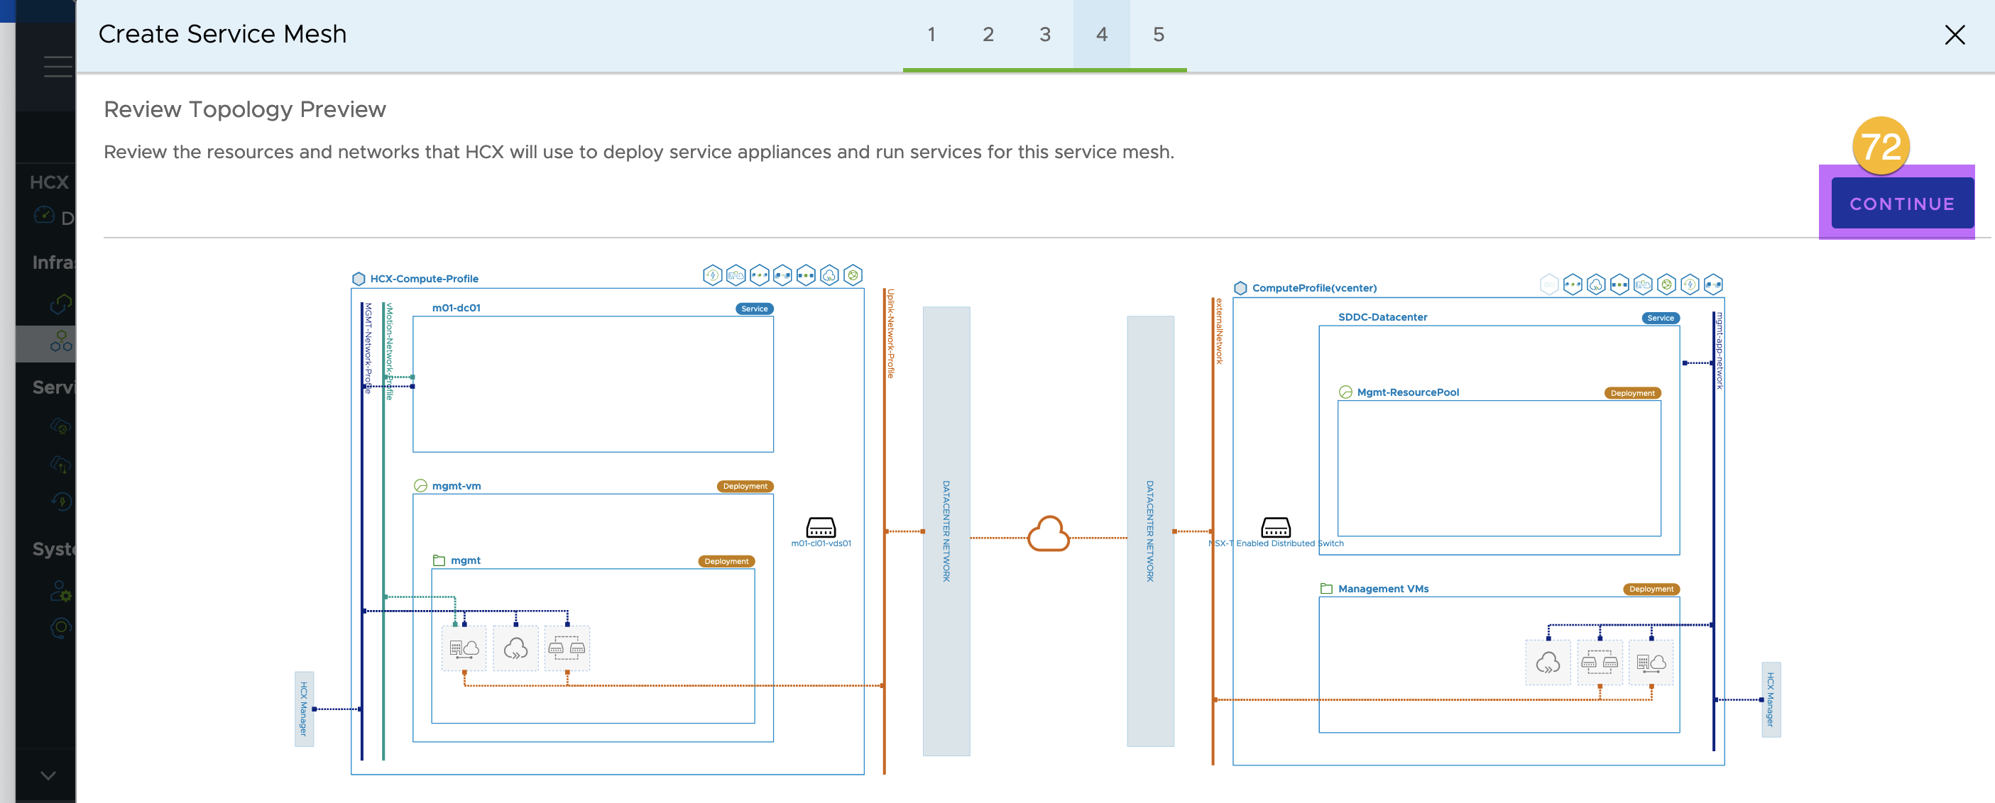Select the cloud migration appliance in Management VMs
The width and height of the screenshot is (1995, 803).
tap(1548, 663)
